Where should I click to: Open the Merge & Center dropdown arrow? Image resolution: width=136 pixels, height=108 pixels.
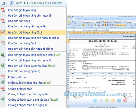click(x=125, y=25)
